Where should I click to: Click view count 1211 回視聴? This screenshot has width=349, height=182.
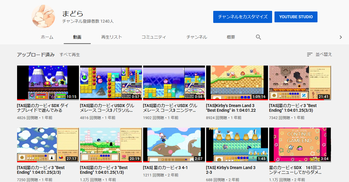tap(153, 175)
